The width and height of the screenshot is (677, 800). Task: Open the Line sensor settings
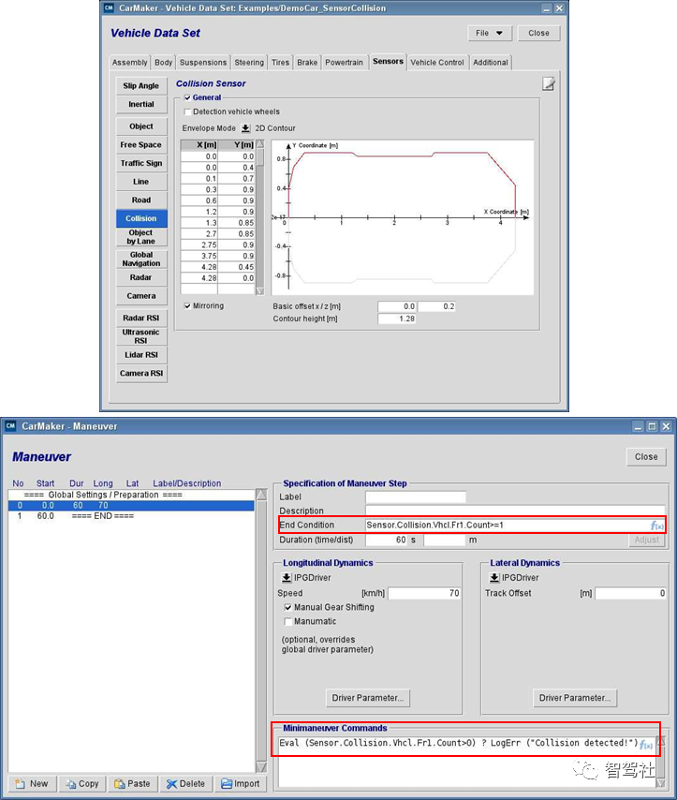pyautogui.click(x=141, y=182)
